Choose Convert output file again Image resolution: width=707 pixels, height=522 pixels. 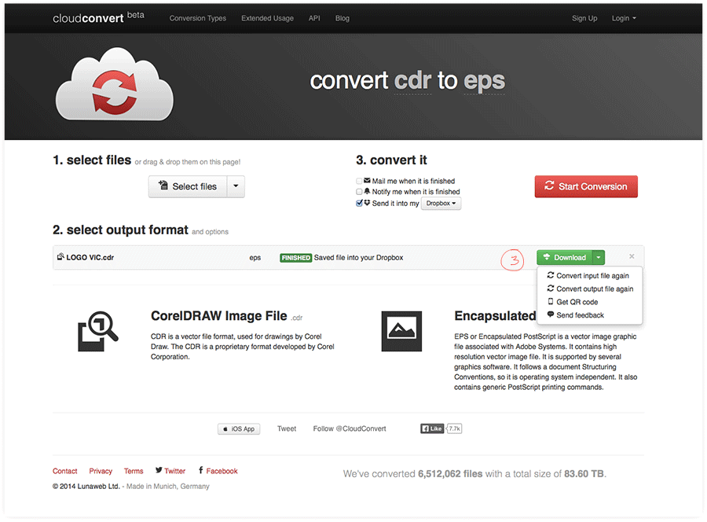coord(590,289)
